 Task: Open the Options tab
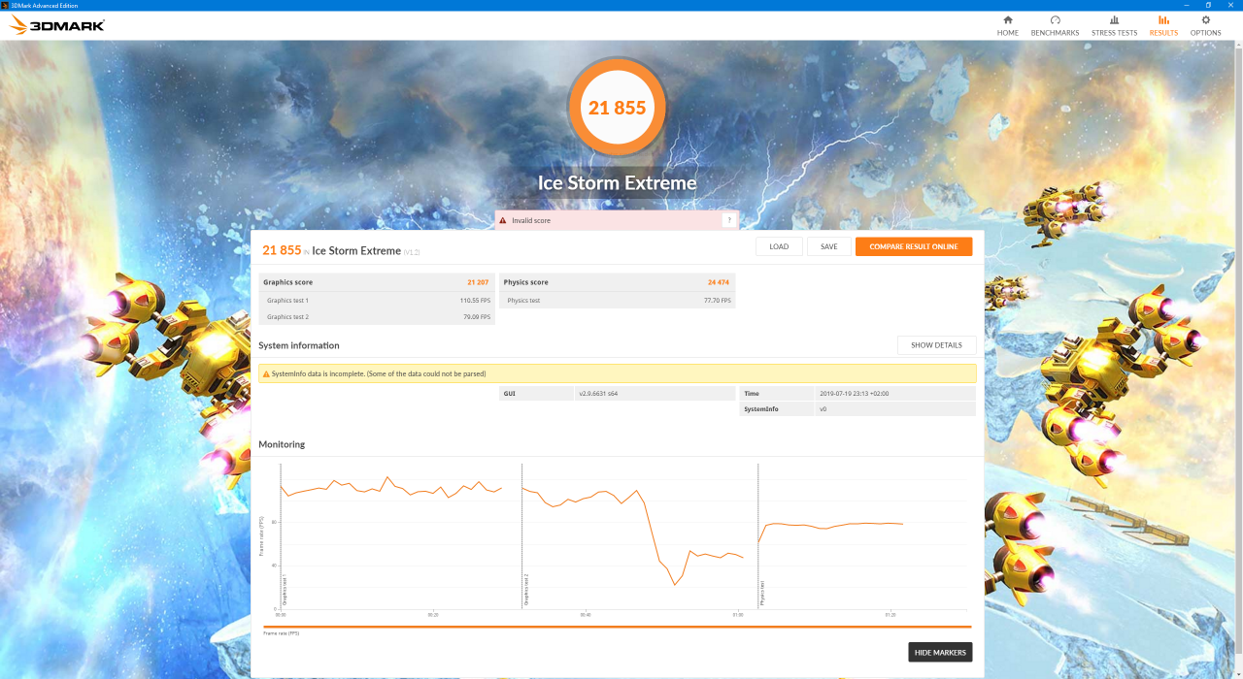1205,26
